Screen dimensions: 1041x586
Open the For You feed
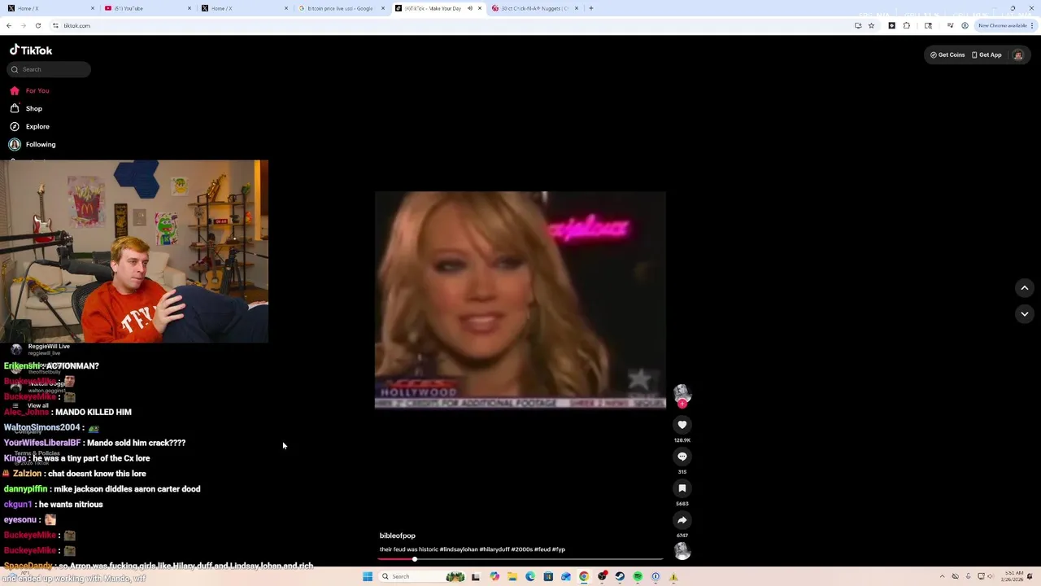30,90
